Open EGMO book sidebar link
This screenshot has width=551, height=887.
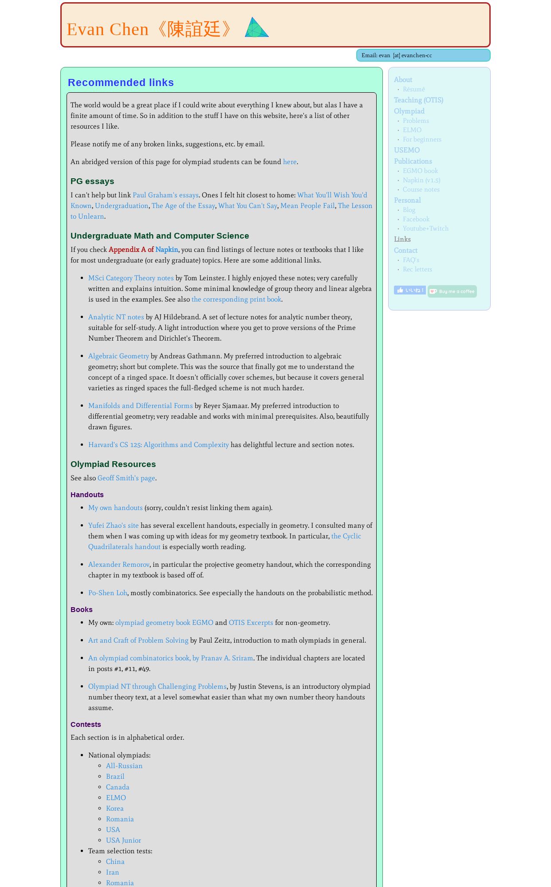point(420,171)
